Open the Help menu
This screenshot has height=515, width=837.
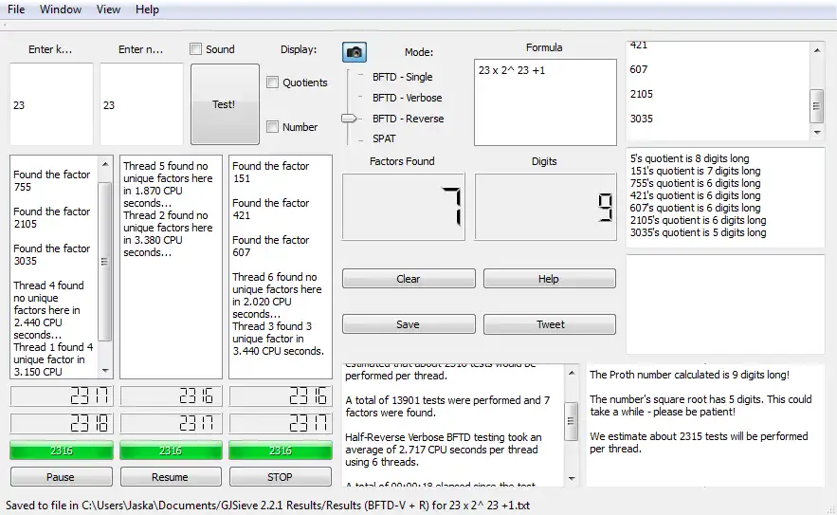[147, 9]
